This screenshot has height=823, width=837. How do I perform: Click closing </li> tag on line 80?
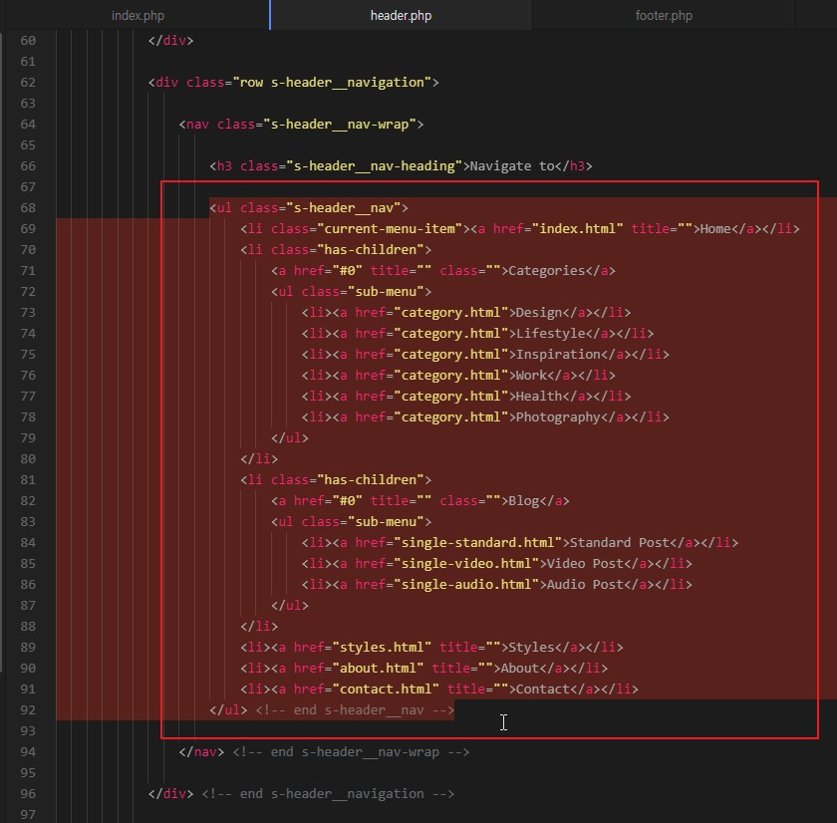coord(259,459)
